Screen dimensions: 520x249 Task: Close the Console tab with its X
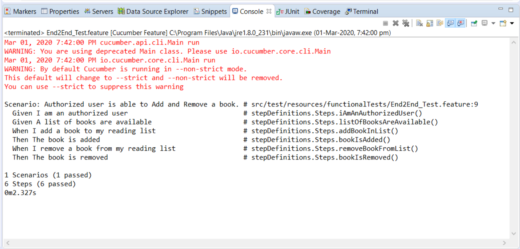point(269,11)
